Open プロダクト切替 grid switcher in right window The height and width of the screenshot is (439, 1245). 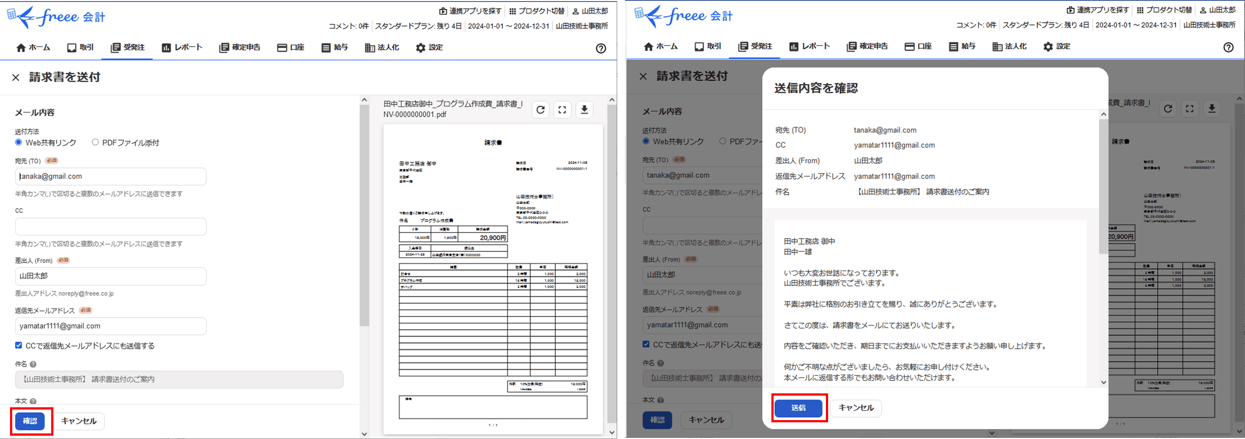pos(1164,10)
